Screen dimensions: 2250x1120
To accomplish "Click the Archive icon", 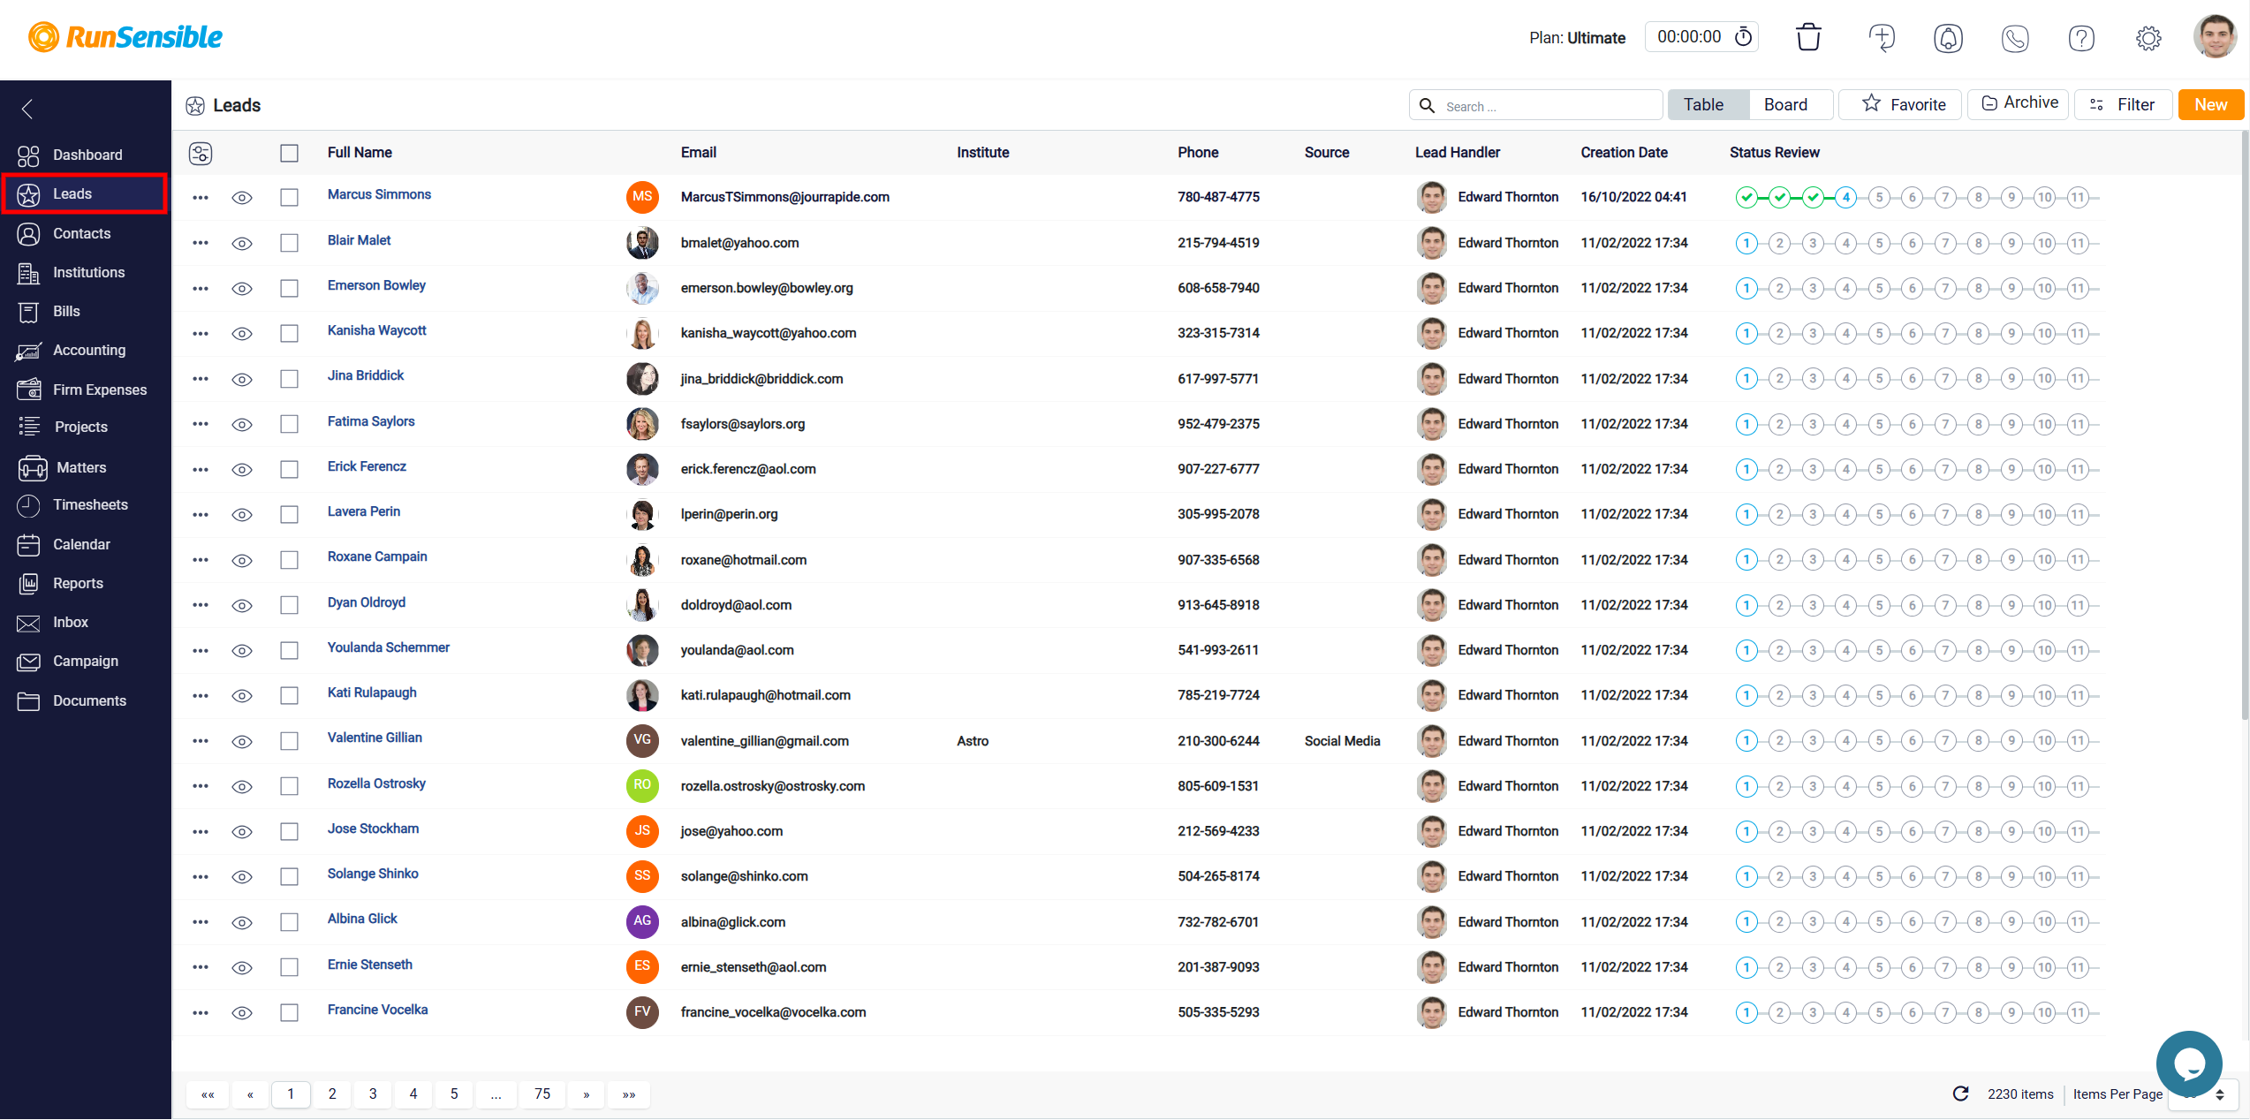I will coord(2022,103).
